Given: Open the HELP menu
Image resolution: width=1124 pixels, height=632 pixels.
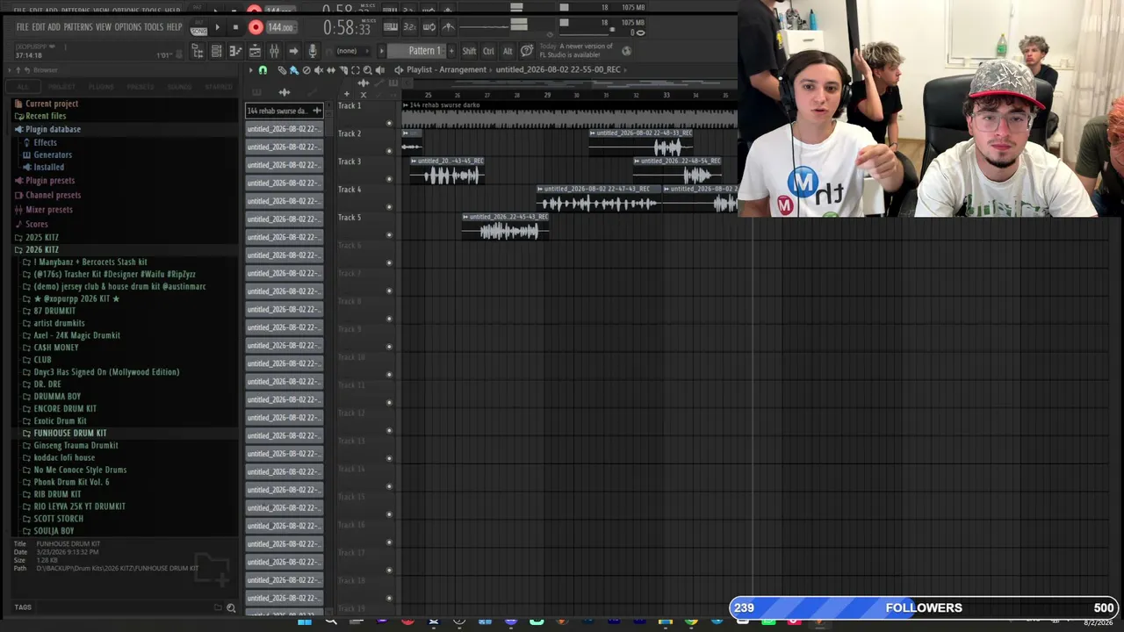Looking at the screenshot, I should pos(175,27).
